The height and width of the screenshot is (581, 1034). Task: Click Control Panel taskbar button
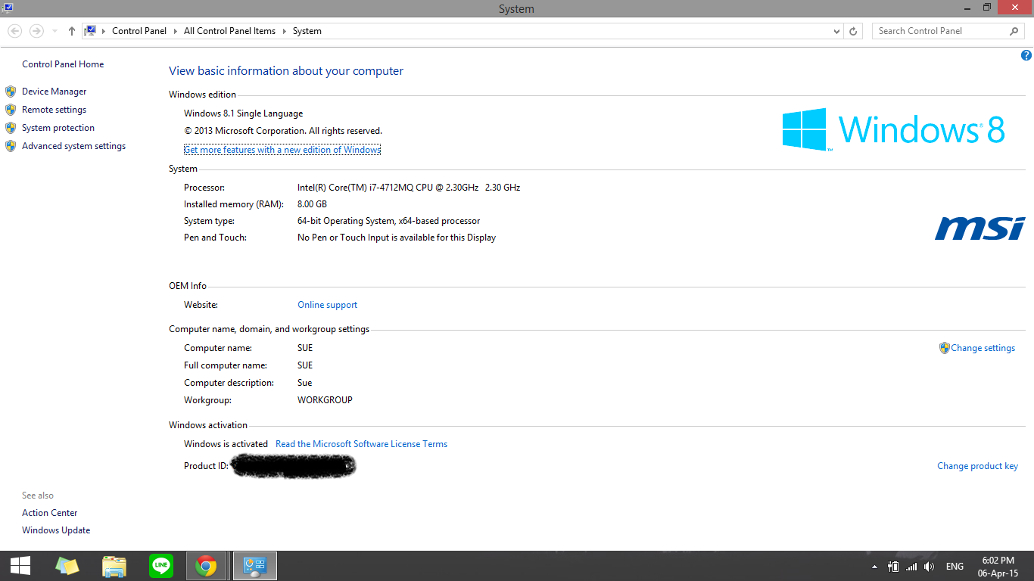click(x=255, y=566)
